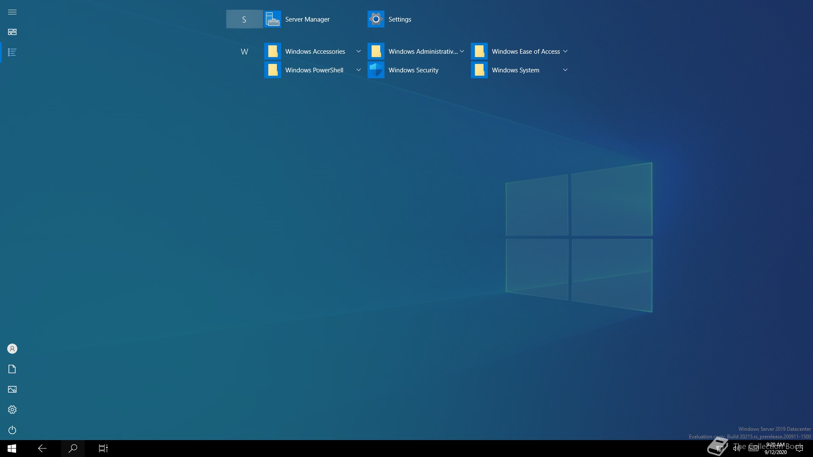The image size is (813, 457).
Task: Open sidebar Settings gear
Action: pos(12,410)
